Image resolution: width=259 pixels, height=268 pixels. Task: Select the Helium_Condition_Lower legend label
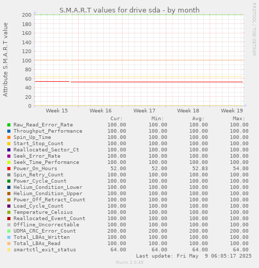point(48,187)
